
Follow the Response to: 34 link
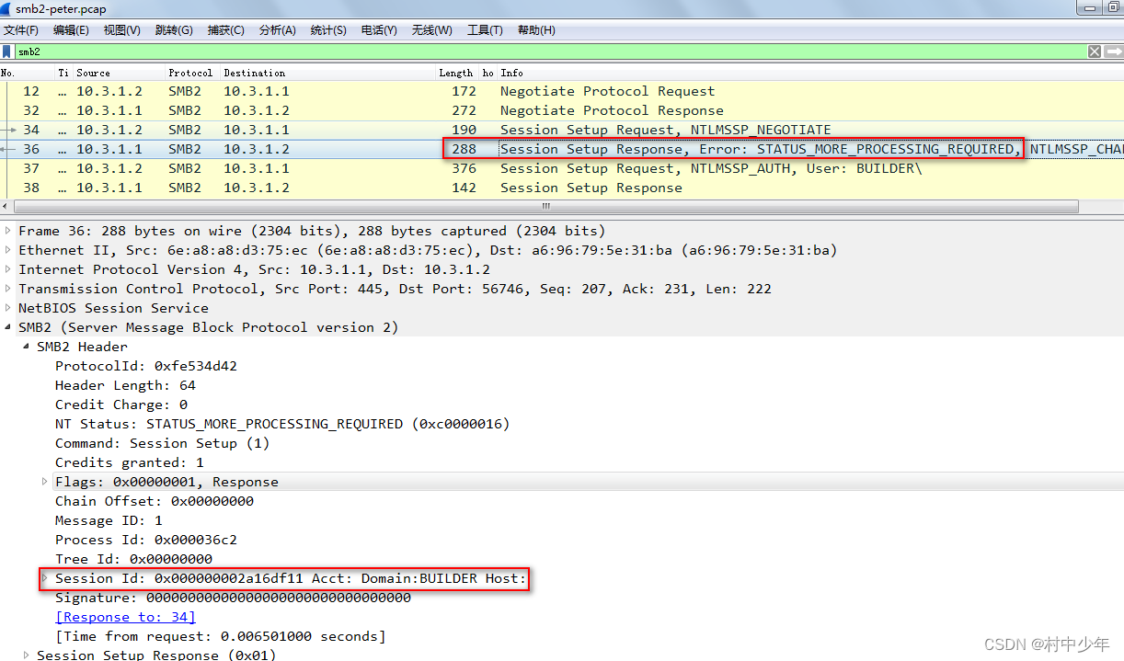(124, 616)
